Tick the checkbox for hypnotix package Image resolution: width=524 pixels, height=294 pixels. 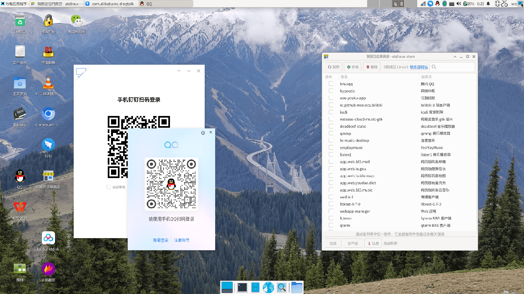(331, 91)
